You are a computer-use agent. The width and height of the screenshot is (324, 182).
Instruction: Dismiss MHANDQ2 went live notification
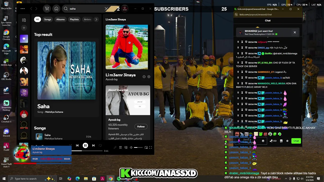click(x=295, y=32)
